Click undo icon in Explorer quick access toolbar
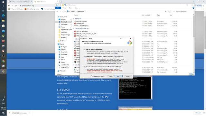 point(65,5)
